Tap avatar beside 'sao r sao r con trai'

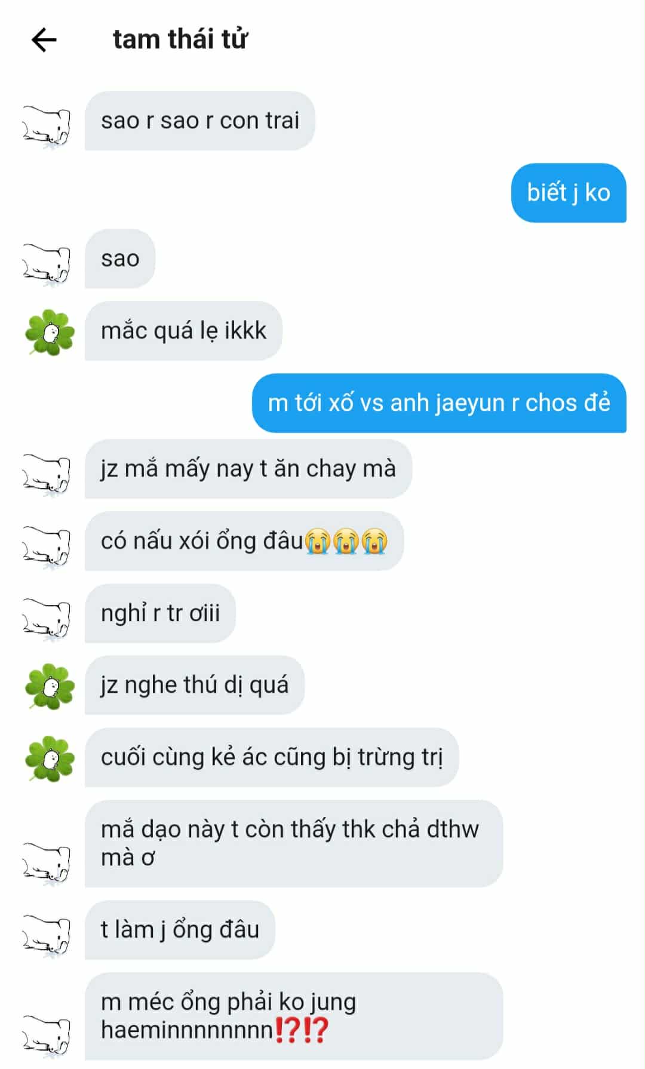pyautogui.click(x=47, y=127)
